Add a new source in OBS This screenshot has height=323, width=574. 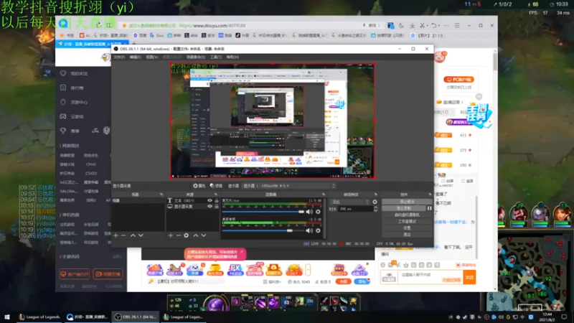tap(170, 235)
